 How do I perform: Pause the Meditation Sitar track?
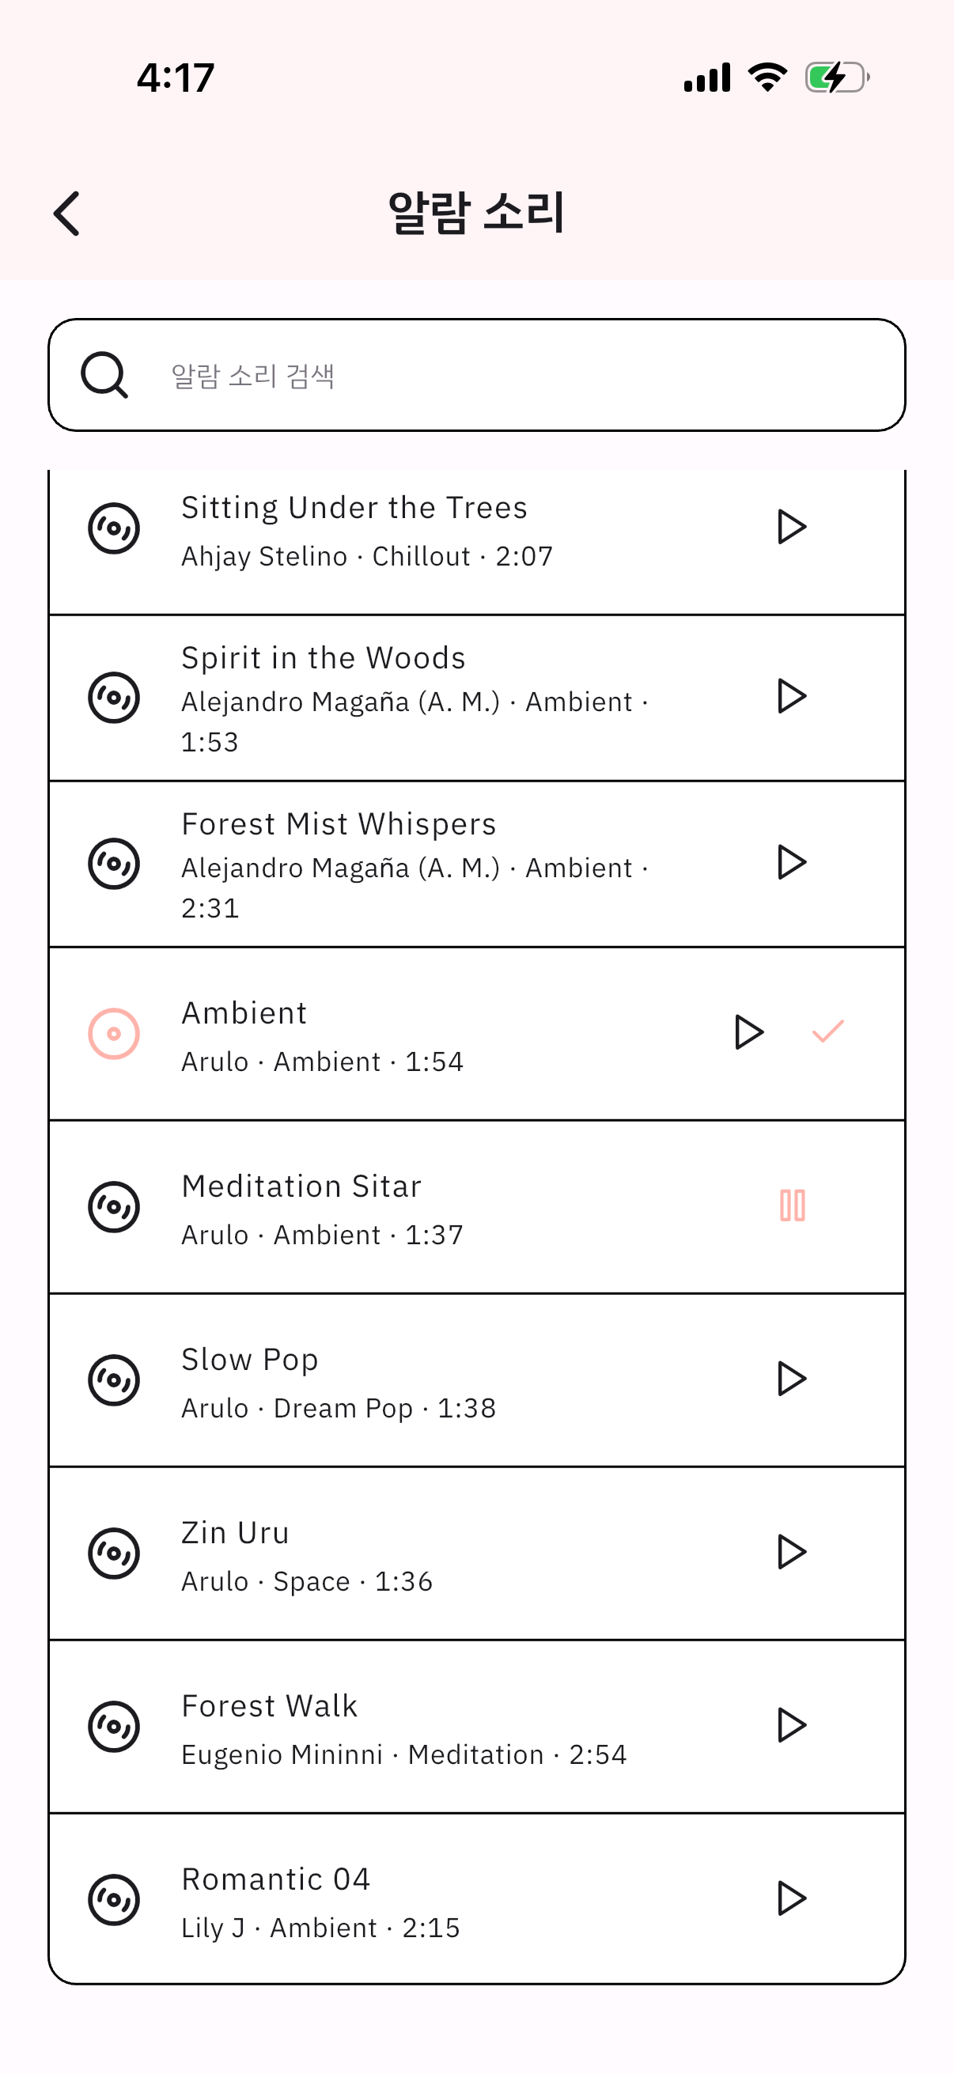click(x=792, y=1205)
